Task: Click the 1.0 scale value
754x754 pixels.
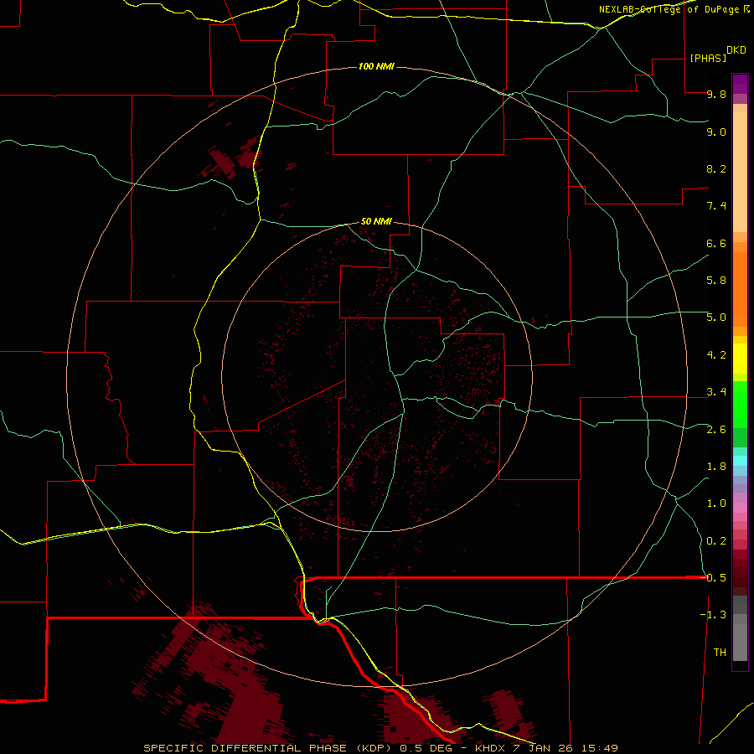Action: [x=716, y=504]
